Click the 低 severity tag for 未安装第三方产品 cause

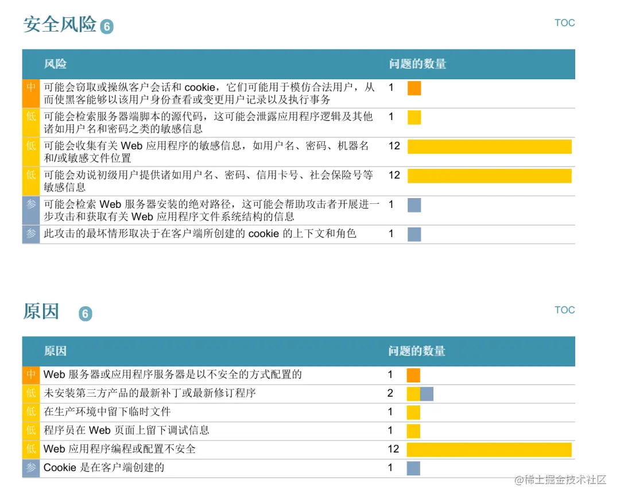31,394
